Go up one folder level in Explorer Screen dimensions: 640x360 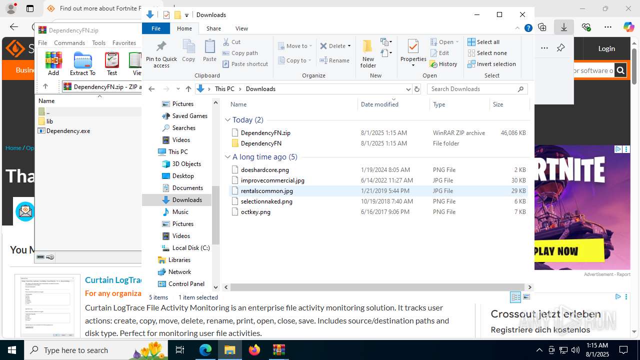click(x=188, y=89)
